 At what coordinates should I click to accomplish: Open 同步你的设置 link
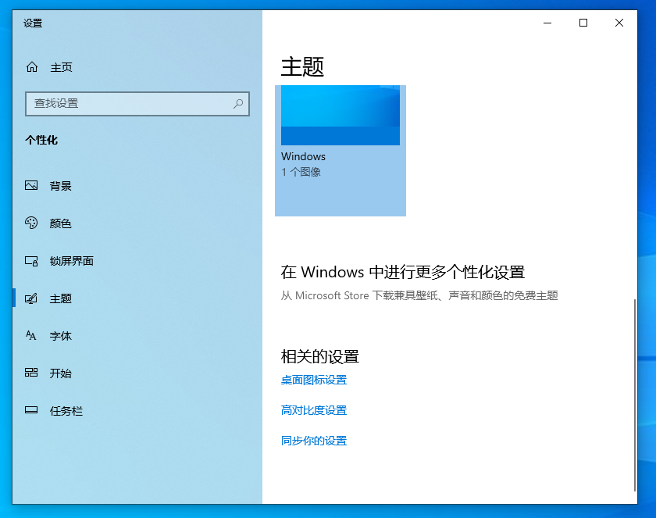(314, 441)
